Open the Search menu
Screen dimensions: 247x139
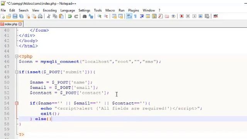24,10
